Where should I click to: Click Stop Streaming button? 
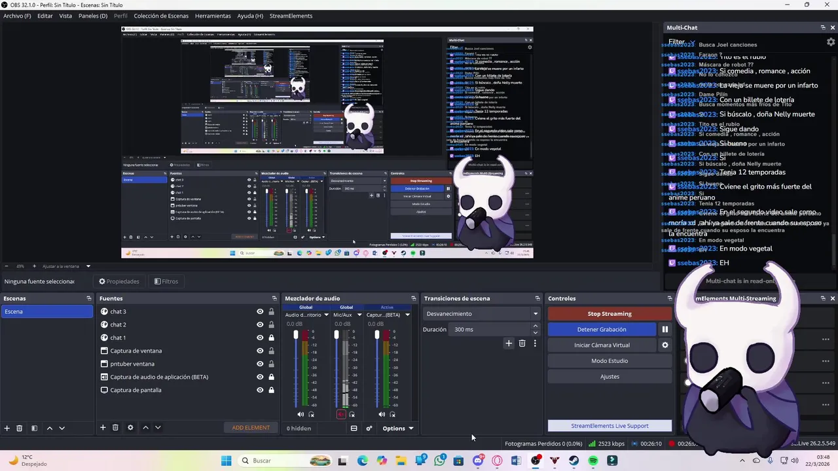[610, 314]
